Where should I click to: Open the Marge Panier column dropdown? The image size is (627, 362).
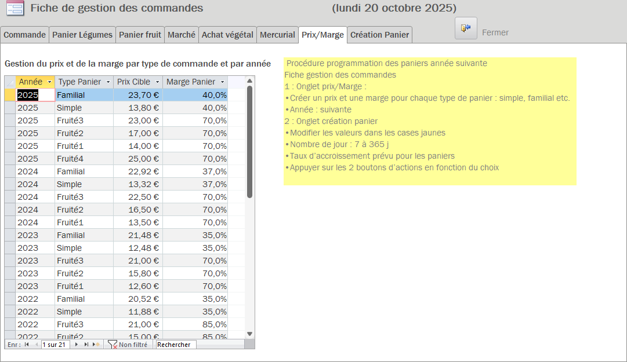click(222, 82)
